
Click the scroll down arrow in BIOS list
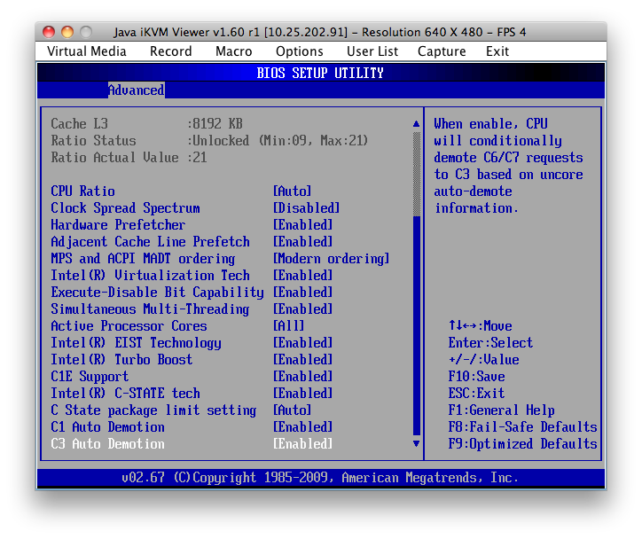click(416, 443)
